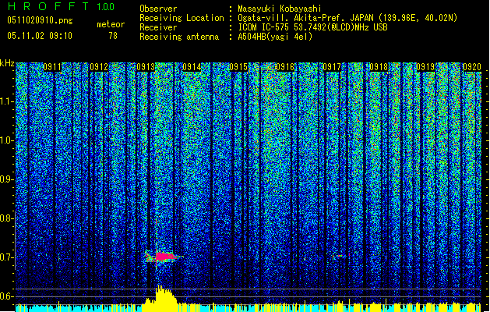490x312 pixels.
Task: Click the date stamp 05.11.02 09:10
Action: (40, 36)
